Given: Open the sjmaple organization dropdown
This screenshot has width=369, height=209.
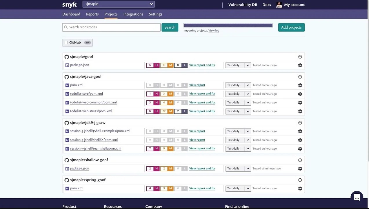Looking at the screenshot, I should click(x=118, y=4).
